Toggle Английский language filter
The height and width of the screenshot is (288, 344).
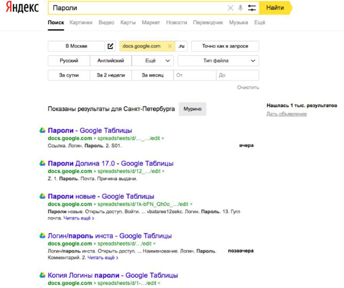(111, 61)
